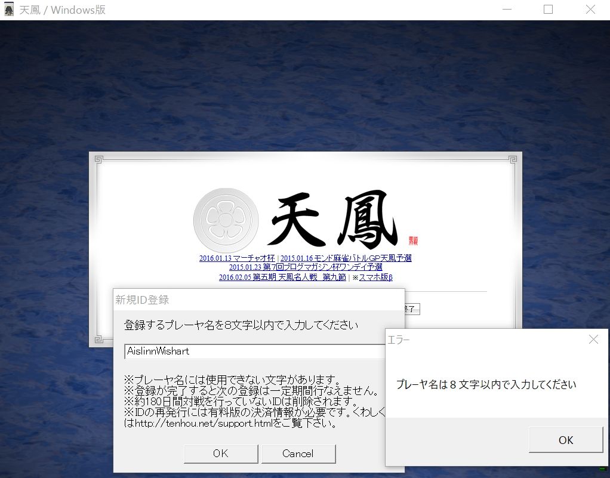The height and width of the screenshot is (478, 610).
Task: Open the 2016.02.05 第五期 天鳳名人戦 第九節 link
Action: pyautogui.click(x=282, y=277)
